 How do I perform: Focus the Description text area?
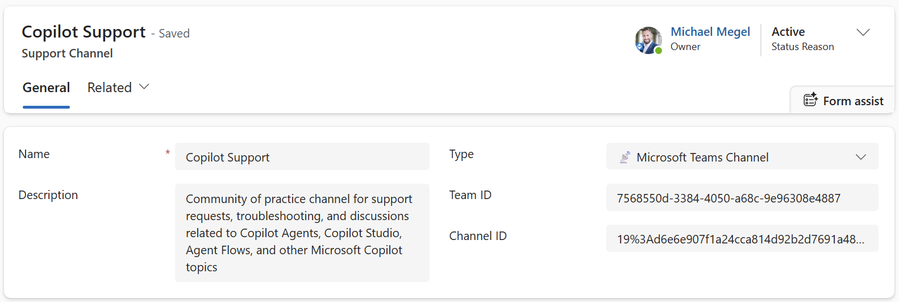point(302,233)
